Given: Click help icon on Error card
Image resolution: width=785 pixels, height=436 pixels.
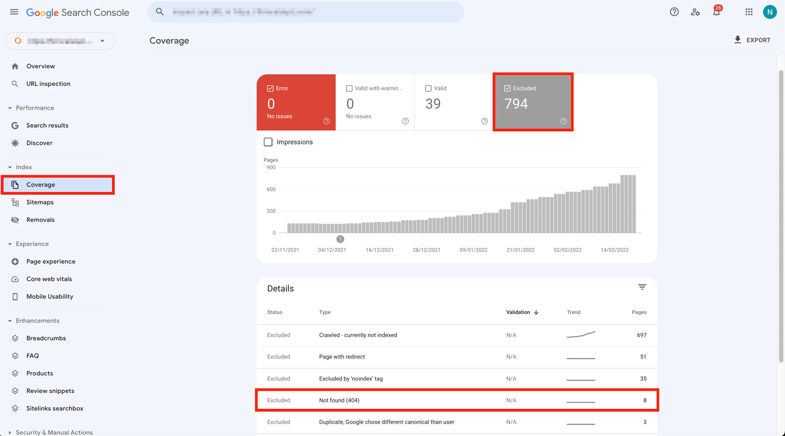Looking at the screenshot, I should pos(326,121).
